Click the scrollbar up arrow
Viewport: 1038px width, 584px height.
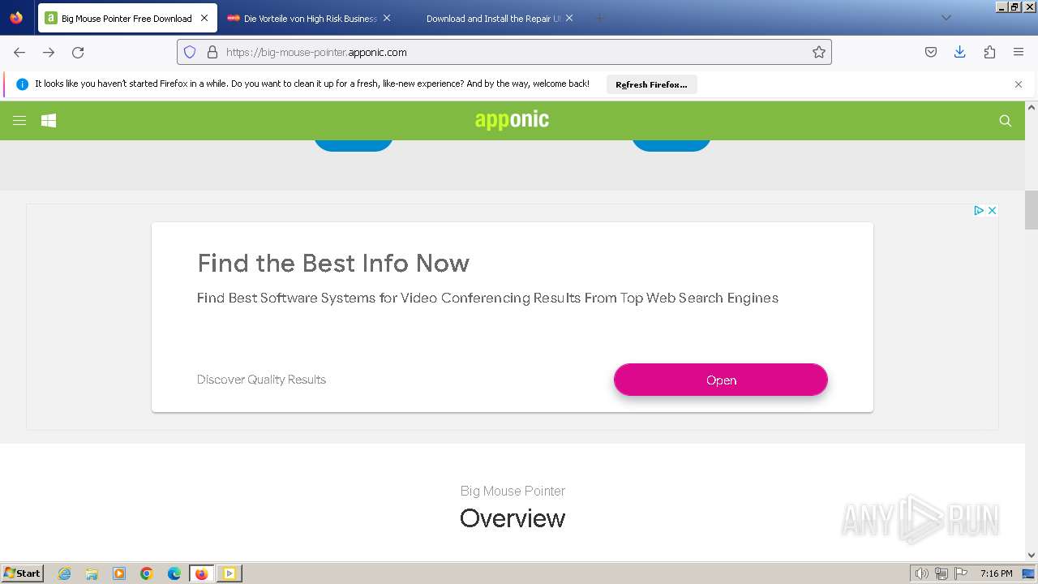1032,107
